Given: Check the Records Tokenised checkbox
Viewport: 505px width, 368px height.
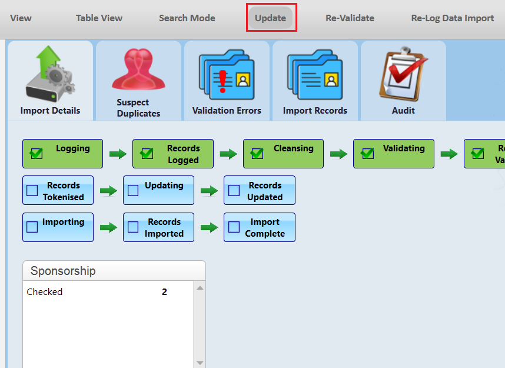Looking at the screenshot, I should [x=32, y=190].
